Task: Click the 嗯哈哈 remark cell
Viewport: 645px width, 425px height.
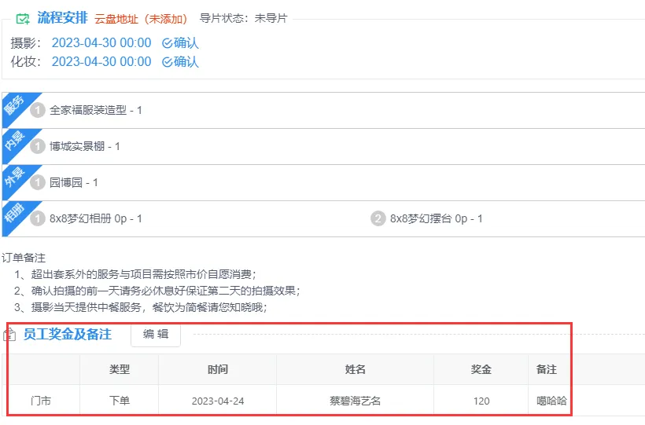Action: click(551, 401)
